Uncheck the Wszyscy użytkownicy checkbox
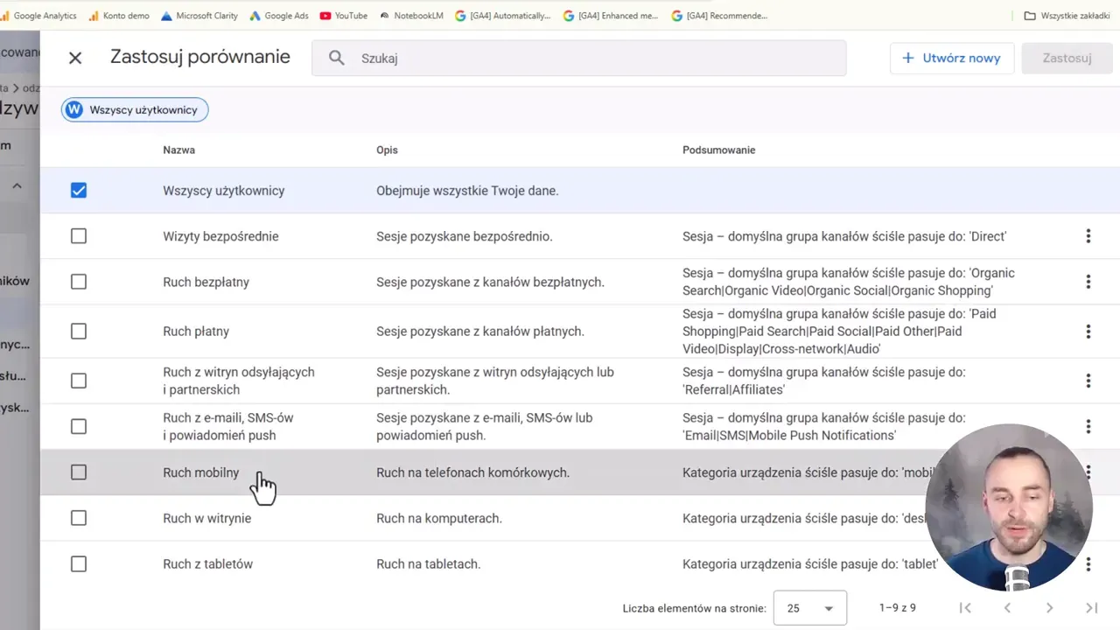1120x630 pixels. click(x=79, y=190)
